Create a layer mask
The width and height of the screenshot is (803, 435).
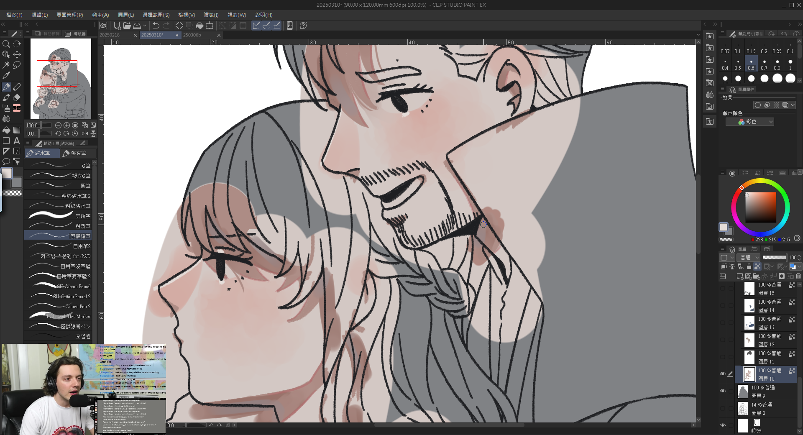(781, 276)
